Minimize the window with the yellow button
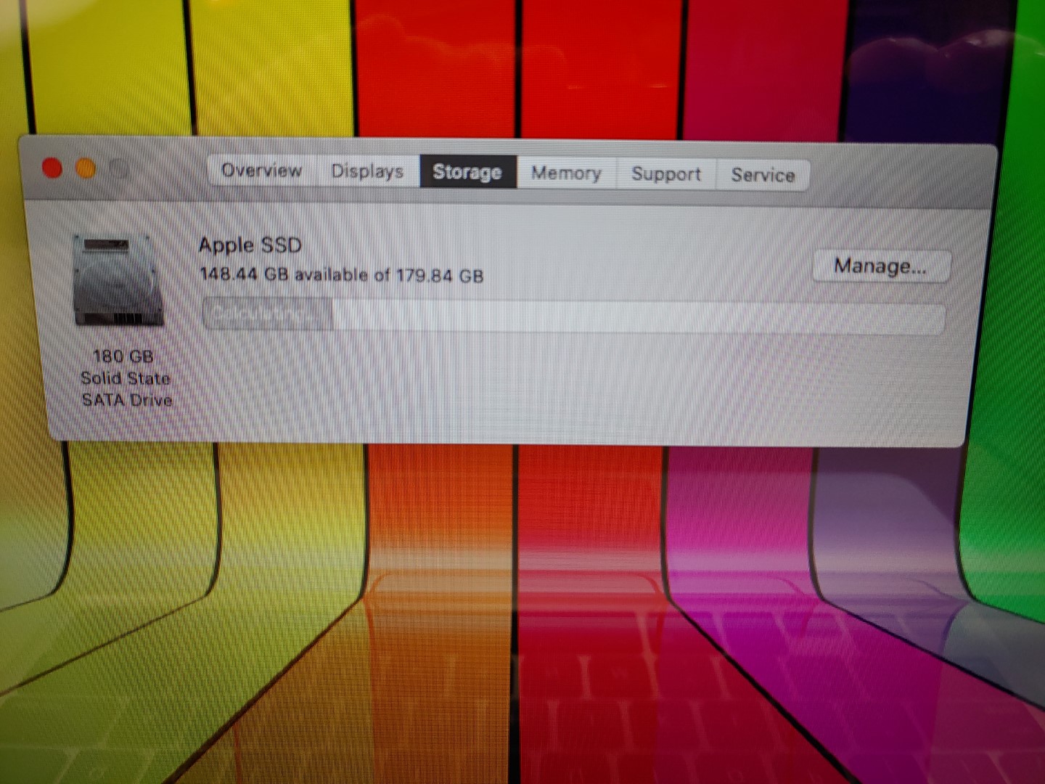1045x784 pixels. [x=86, y=169]
